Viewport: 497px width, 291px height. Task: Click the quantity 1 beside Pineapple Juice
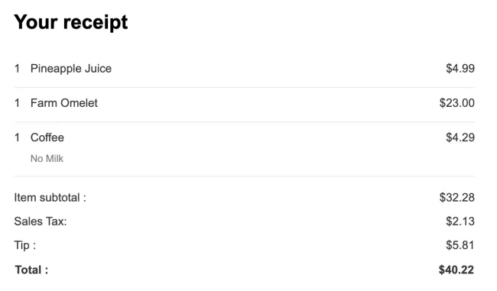click(x=17, y=69)
